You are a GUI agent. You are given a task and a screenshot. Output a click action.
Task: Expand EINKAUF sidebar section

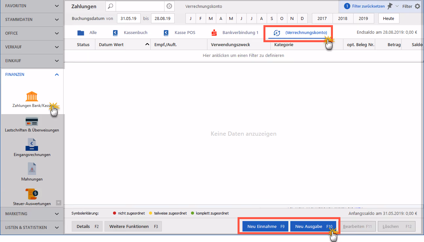coord(32,61)
